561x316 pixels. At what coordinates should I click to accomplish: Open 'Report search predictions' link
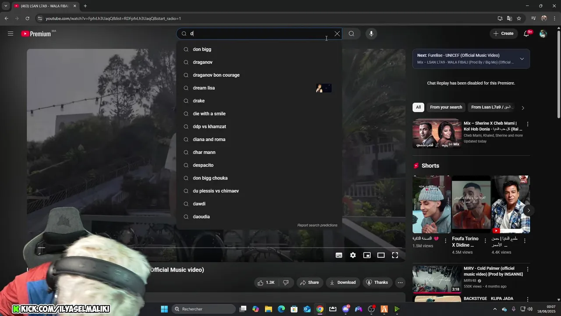coord(317,225)
